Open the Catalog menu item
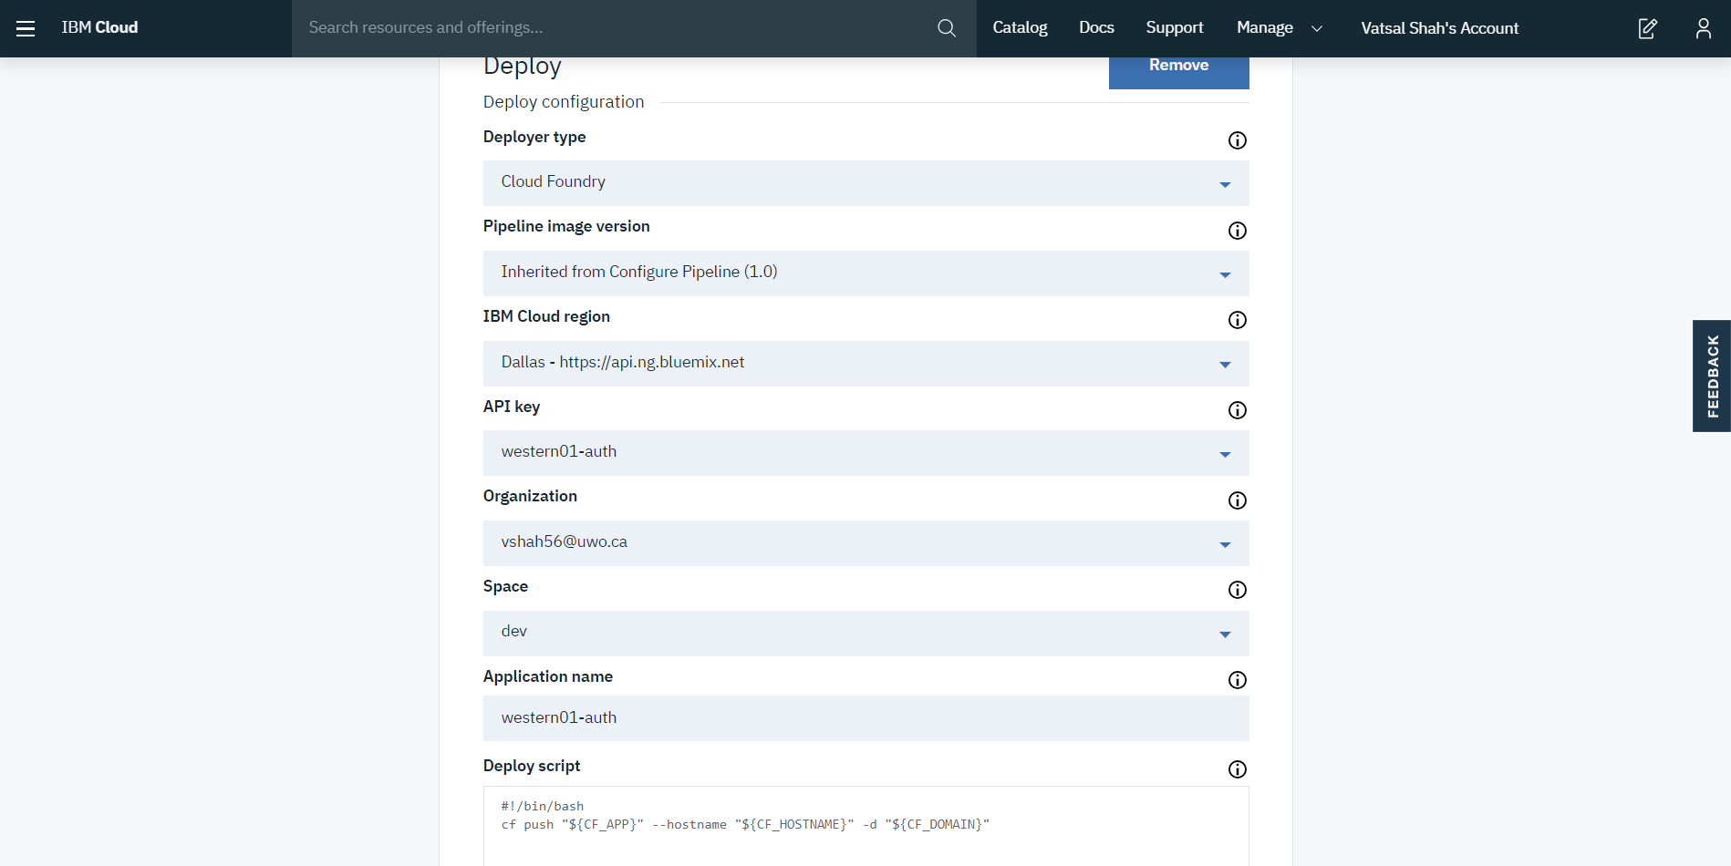Image resolution: width=1731 pixels, height=866 pixels. pos(1020,28)
